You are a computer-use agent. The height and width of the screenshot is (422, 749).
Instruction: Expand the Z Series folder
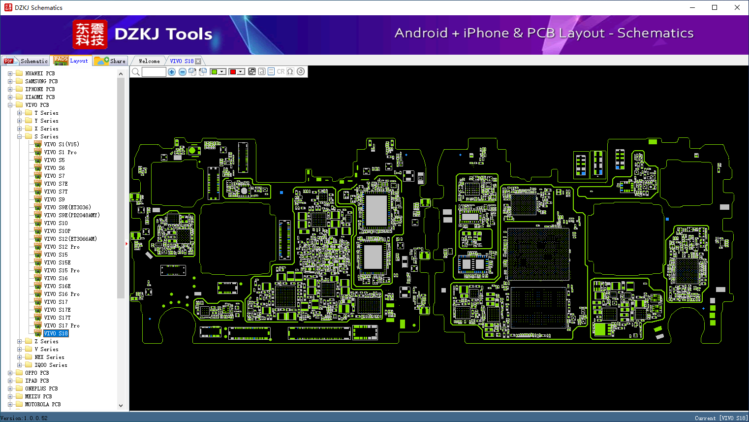[20, 341]
